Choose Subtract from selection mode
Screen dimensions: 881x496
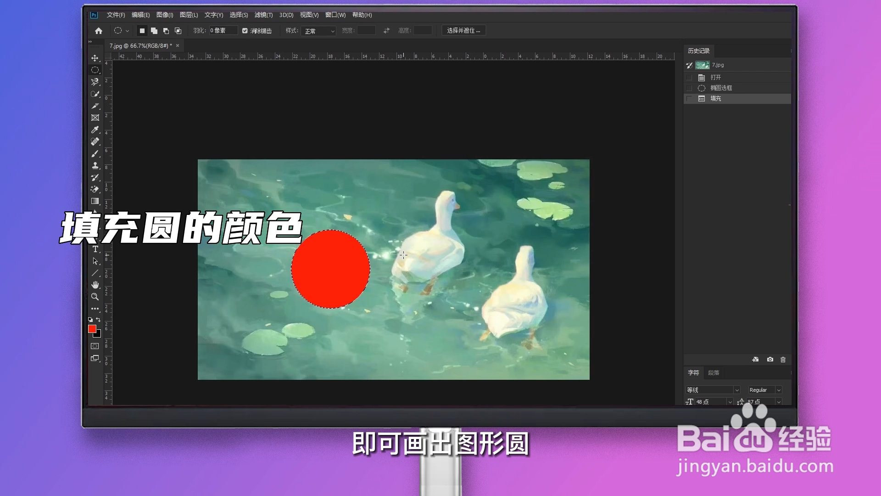pyautogui.click(x=166, y=31)
